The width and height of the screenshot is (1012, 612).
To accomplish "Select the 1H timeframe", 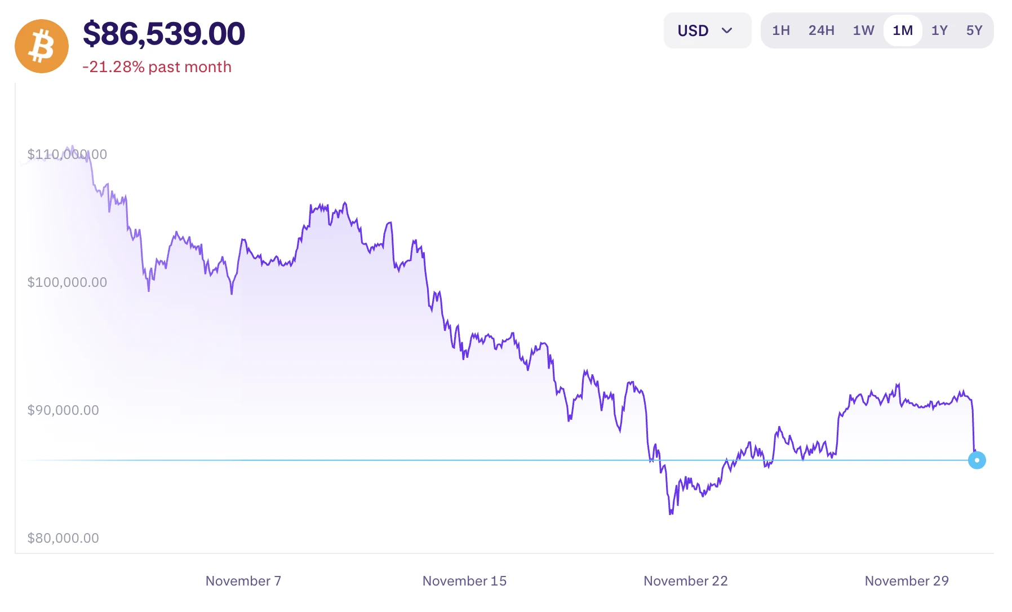I will pos(781,31).
